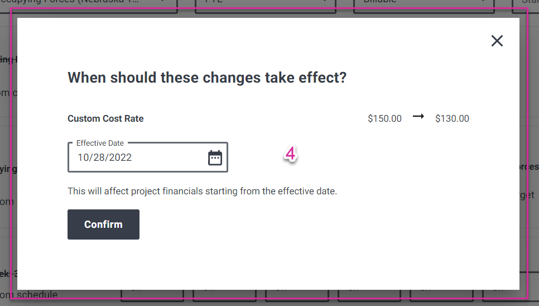The height and width of the screenshot is (306, 539).
Task: Click the first dimmed hours box at bottom
Action: 152,295
